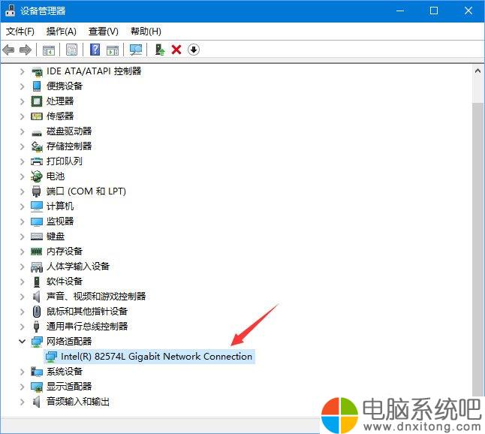Click the red X uninstall device icon
Image resolution: width=485 pixels, height=434 pixels.
click(176, 50)
